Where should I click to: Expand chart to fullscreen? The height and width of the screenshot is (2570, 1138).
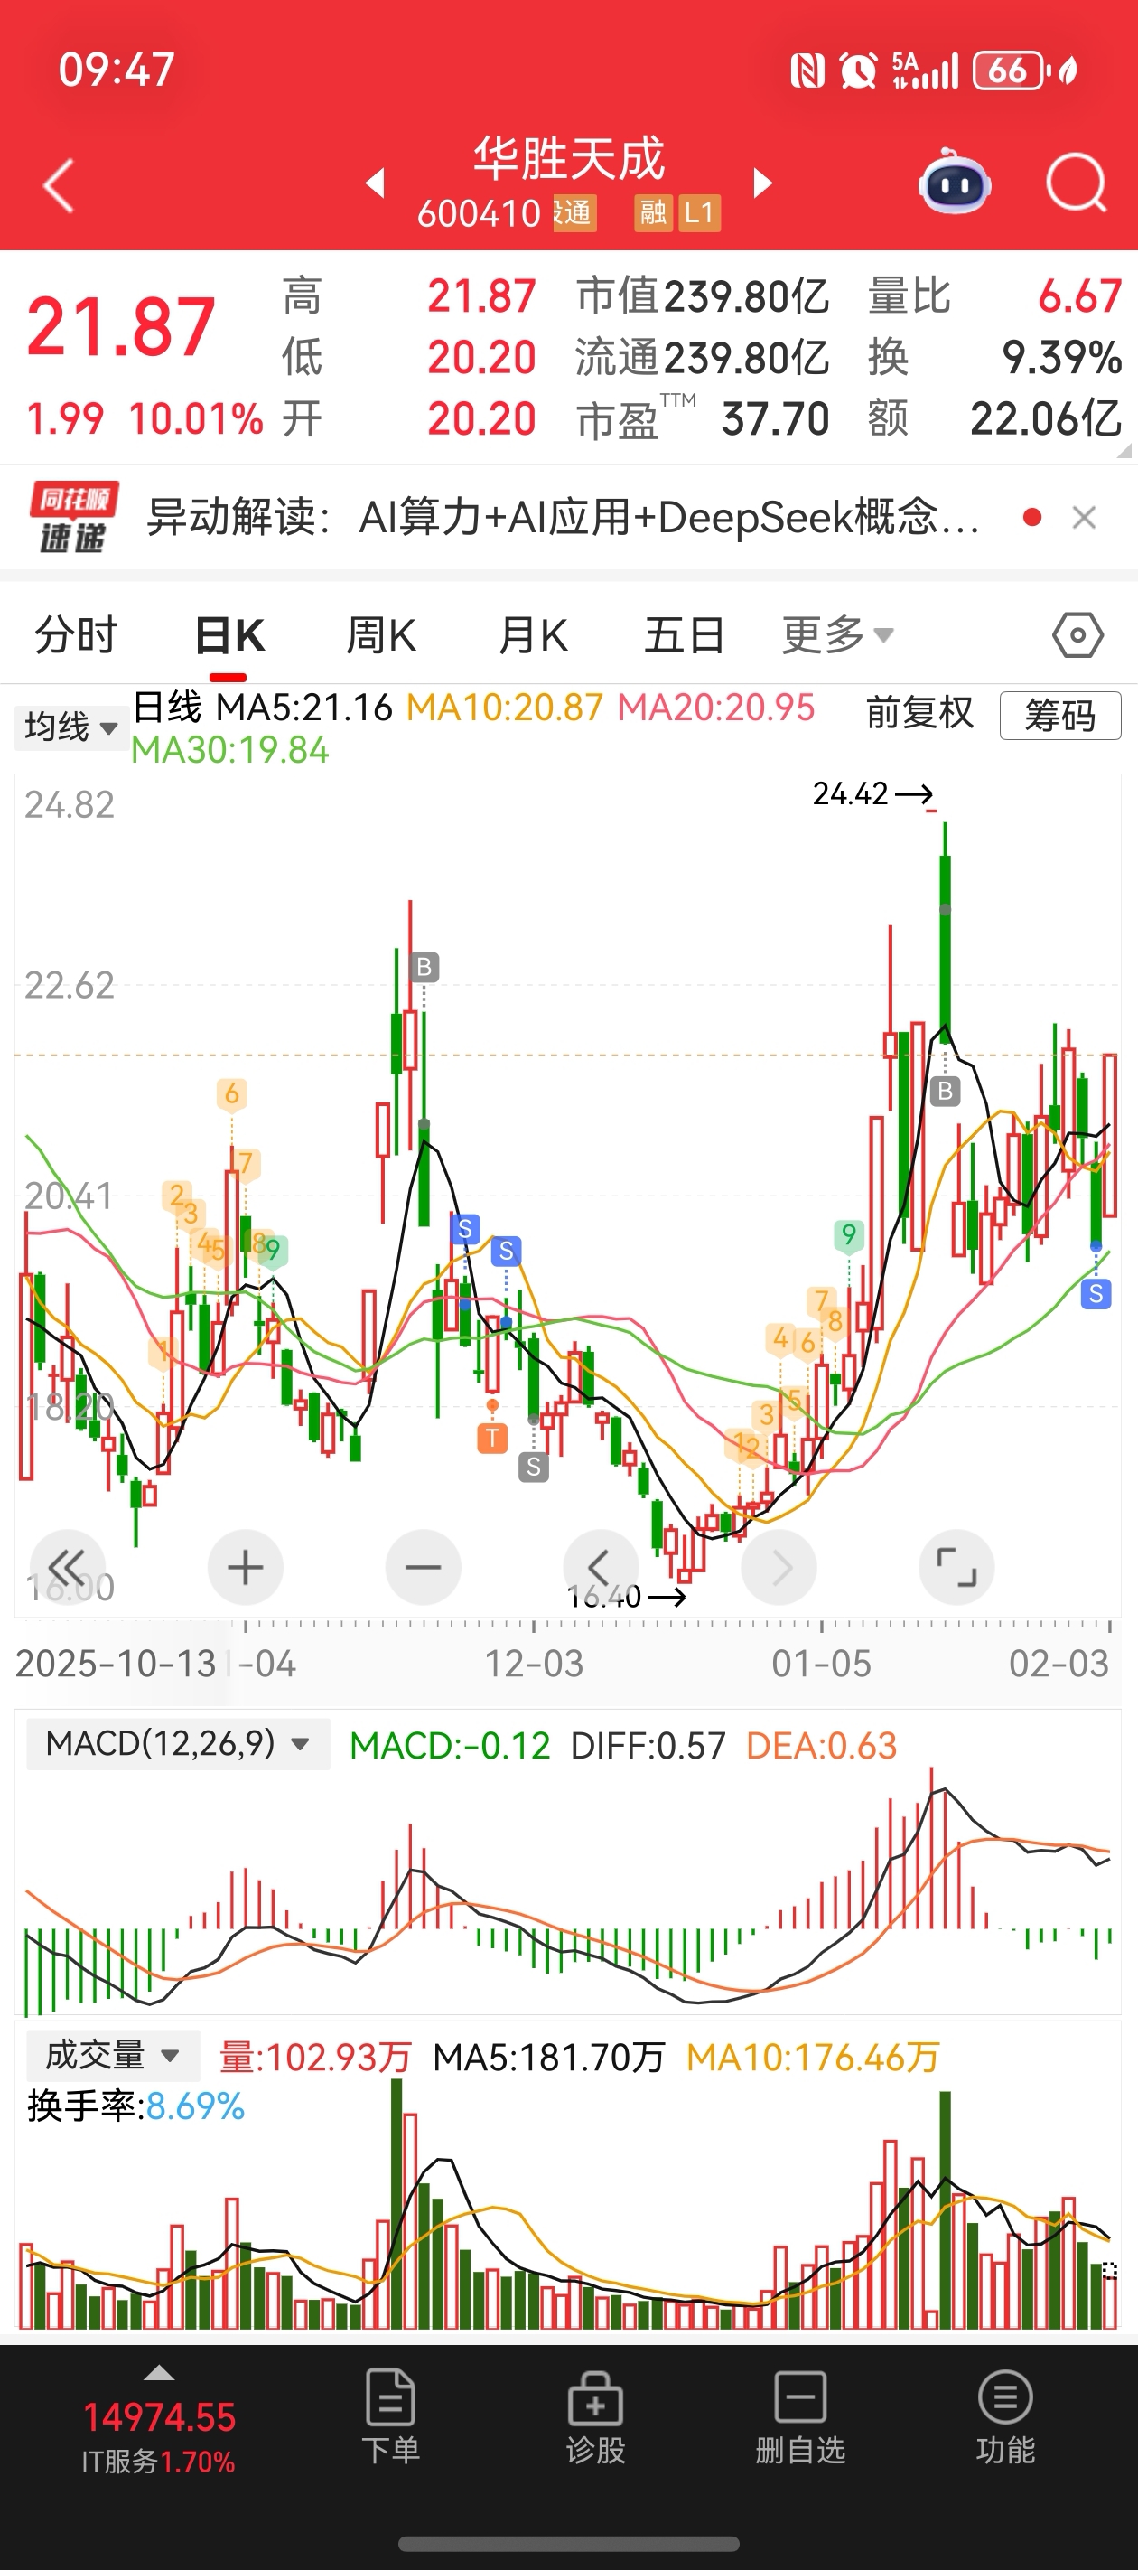click(956, 1567)
